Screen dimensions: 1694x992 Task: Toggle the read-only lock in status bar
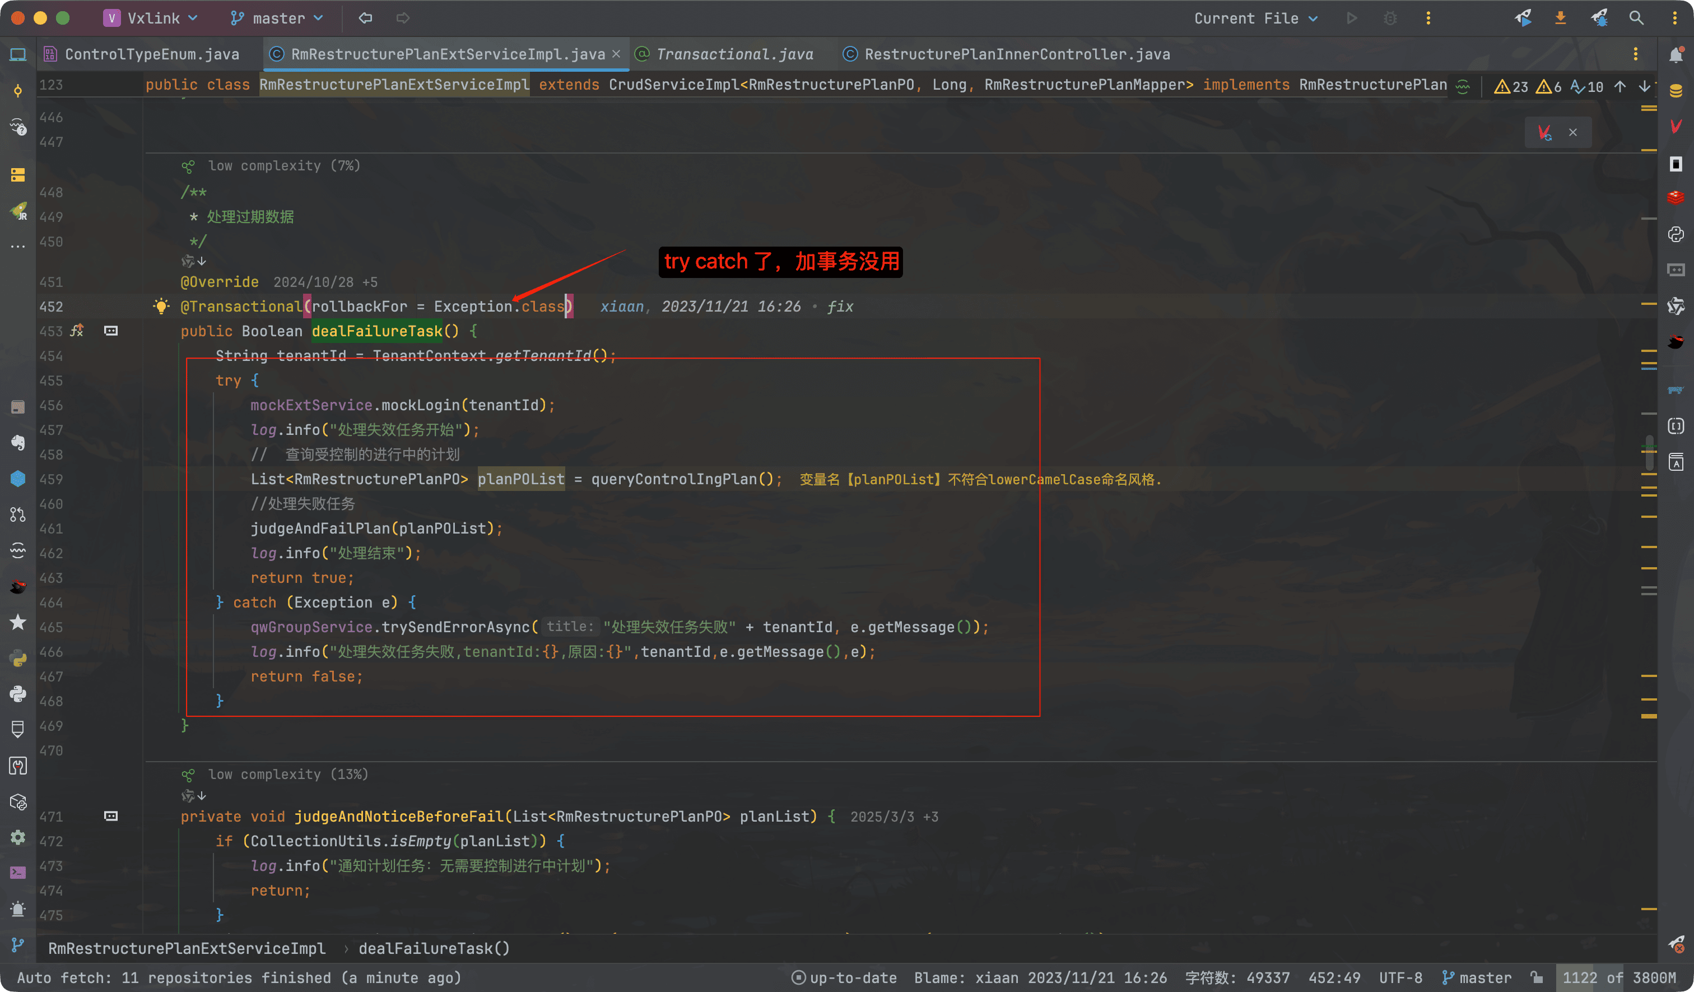coord(1537,977)
